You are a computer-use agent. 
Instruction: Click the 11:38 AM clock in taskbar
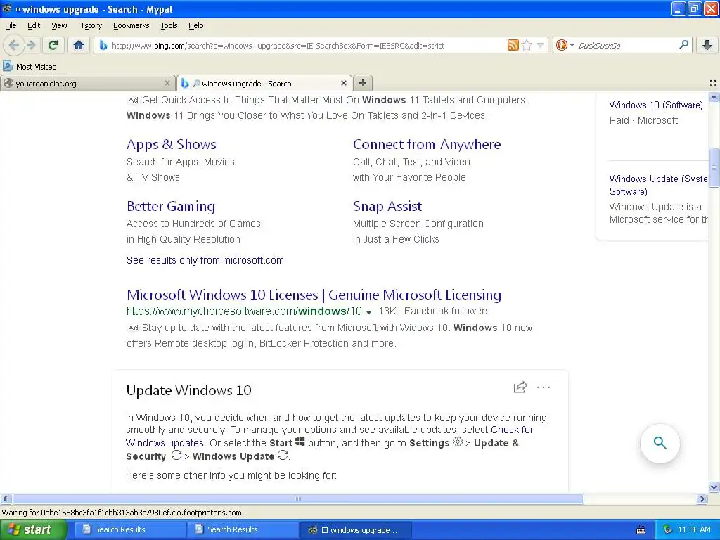[x=694, y=530]
